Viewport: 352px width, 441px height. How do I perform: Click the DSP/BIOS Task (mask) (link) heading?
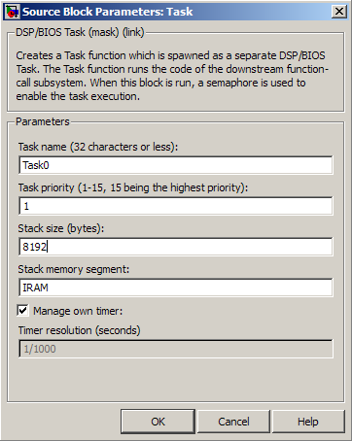[x=80, y=32]
